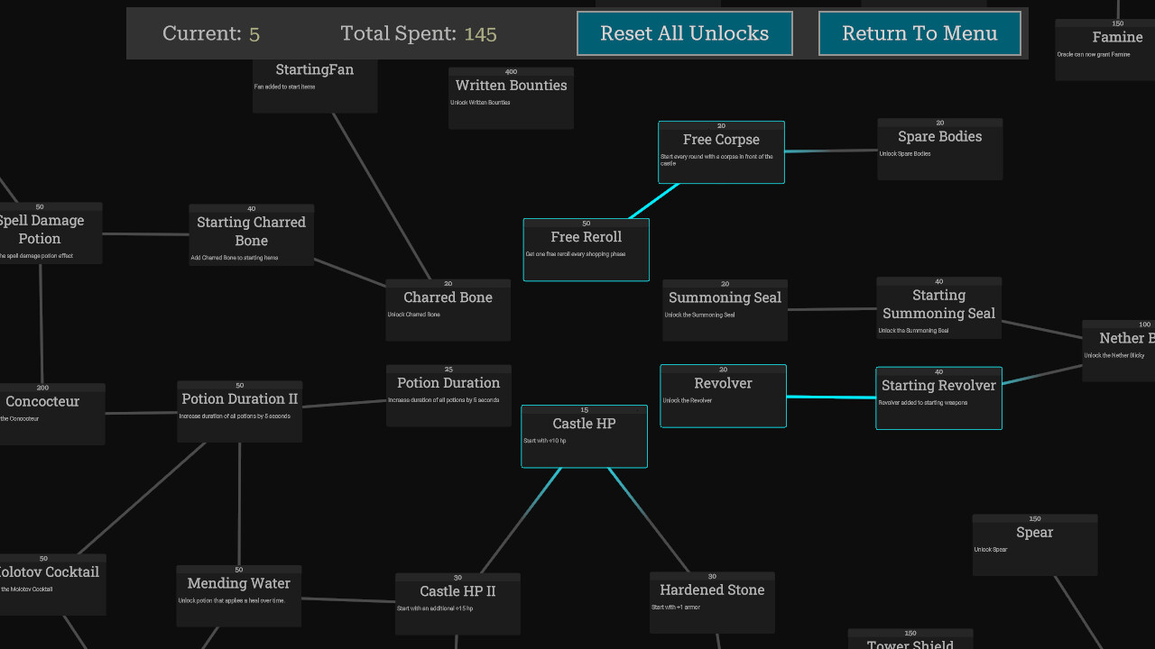1155x649 pixels.
Task: Unlock the Spear node
Action: [x=1034, y=544]
